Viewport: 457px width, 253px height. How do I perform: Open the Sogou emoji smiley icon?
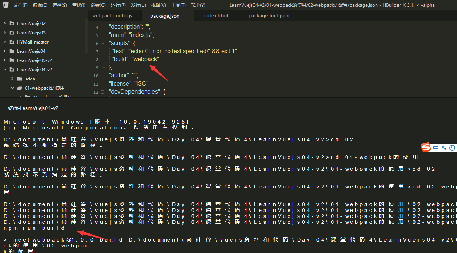pyautogui.click(x=452, y=148)
